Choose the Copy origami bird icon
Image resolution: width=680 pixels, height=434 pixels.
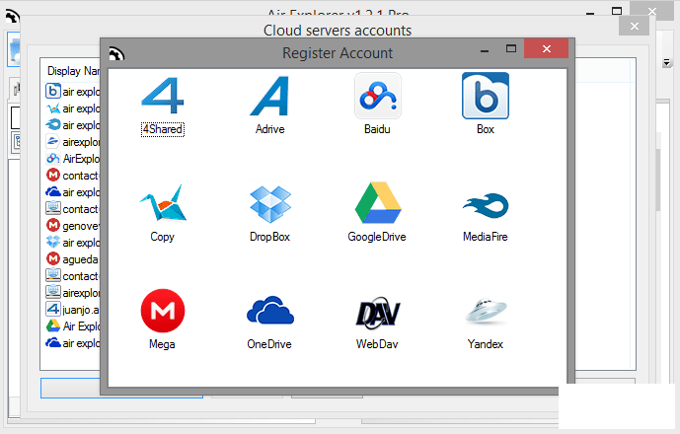(163, 203)
